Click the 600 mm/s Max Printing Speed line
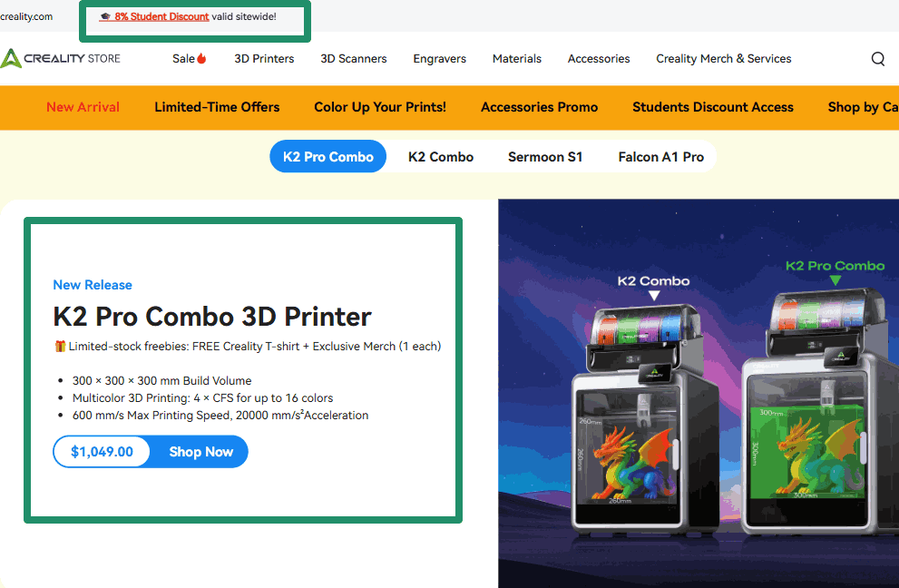This screenshot has width=899, height=588. [220, 416]
